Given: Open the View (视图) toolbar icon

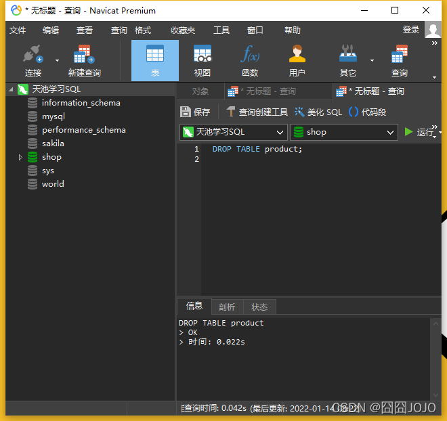Looking at the screenshot, I should pyautogui.click(x=203, y=53).
